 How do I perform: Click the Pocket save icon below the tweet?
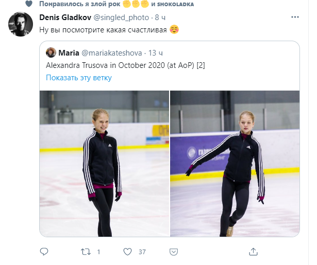(x=175, y=252)
